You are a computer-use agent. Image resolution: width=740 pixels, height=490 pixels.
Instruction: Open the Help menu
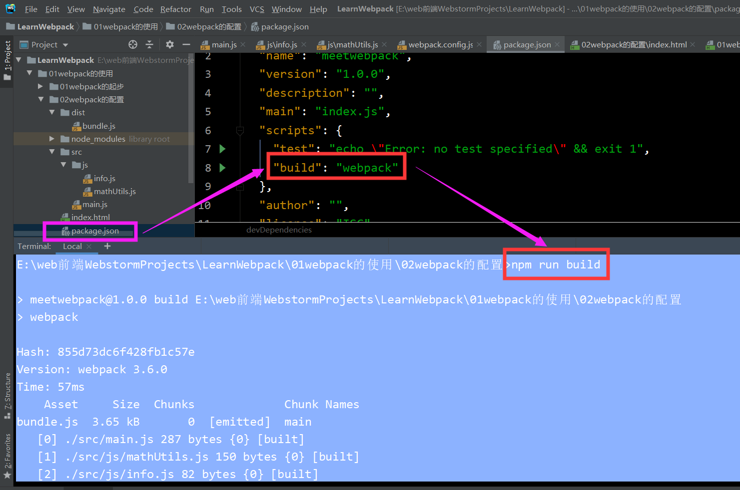coord(318,9)
